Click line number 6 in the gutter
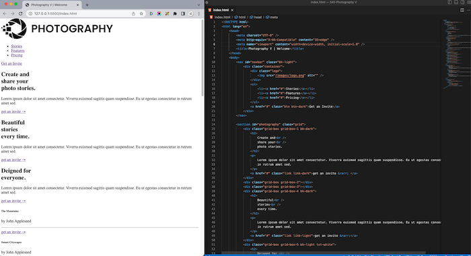 (x=214, y=44)
